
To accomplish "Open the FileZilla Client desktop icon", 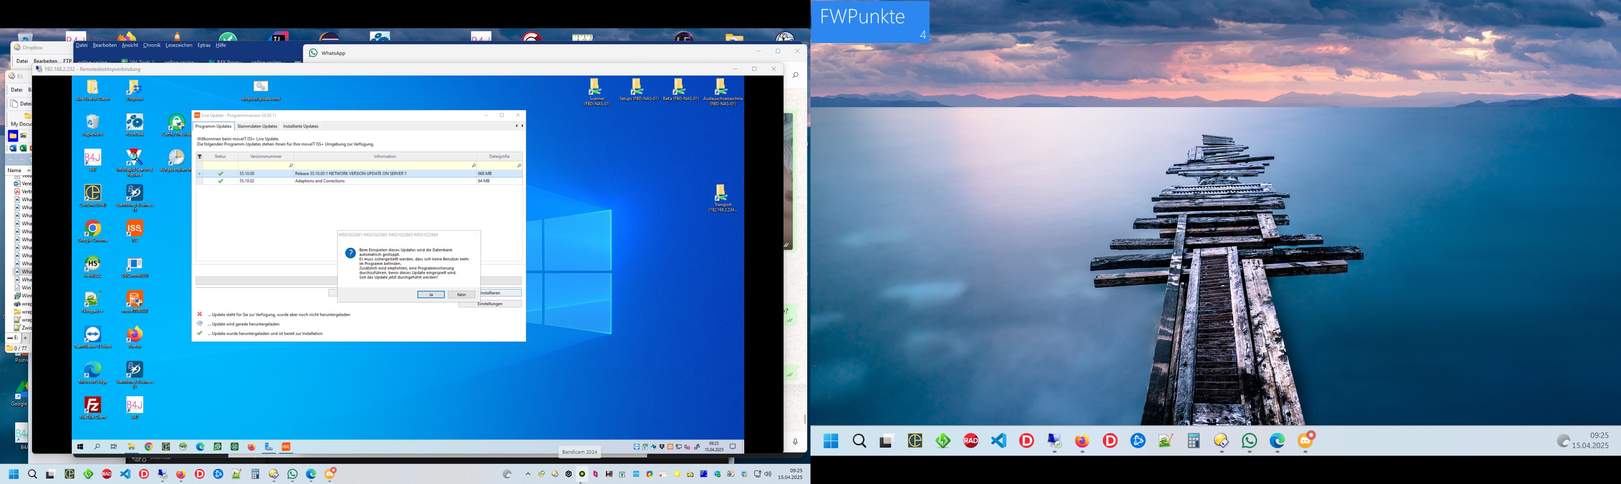I will point(92,406).
